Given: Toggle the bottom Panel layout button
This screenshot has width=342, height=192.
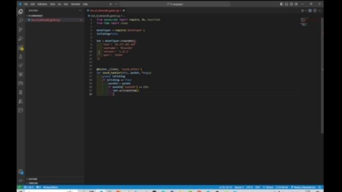Looking at the screenshot, I should pyautogui.click(x=286, y=4).
